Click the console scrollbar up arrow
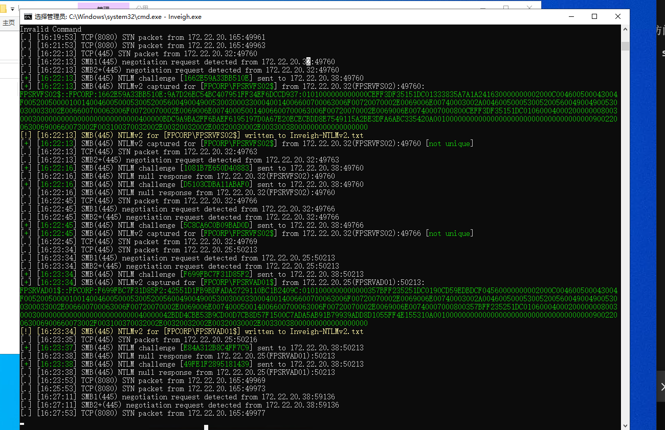 (x=625, y=29)
